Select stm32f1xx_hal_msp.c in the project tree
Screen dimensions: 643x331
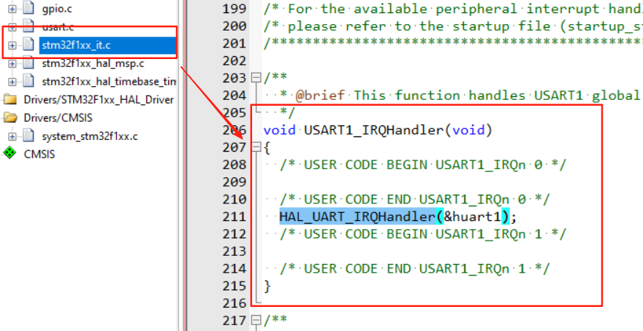tap(93, 64)
